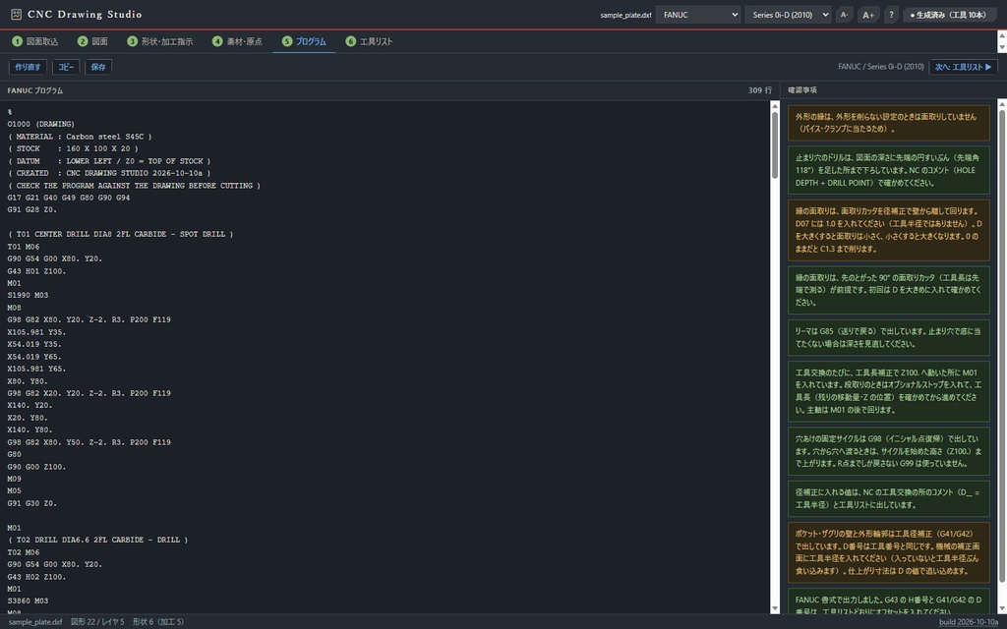Click the "S3860 M03" spindle line
The image size is (1007, 629).
point(28,600)
